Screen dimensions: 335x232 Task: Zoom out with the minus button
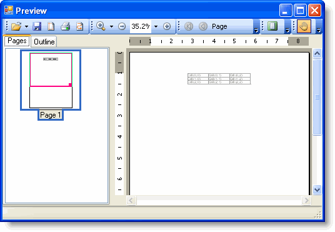122,26
